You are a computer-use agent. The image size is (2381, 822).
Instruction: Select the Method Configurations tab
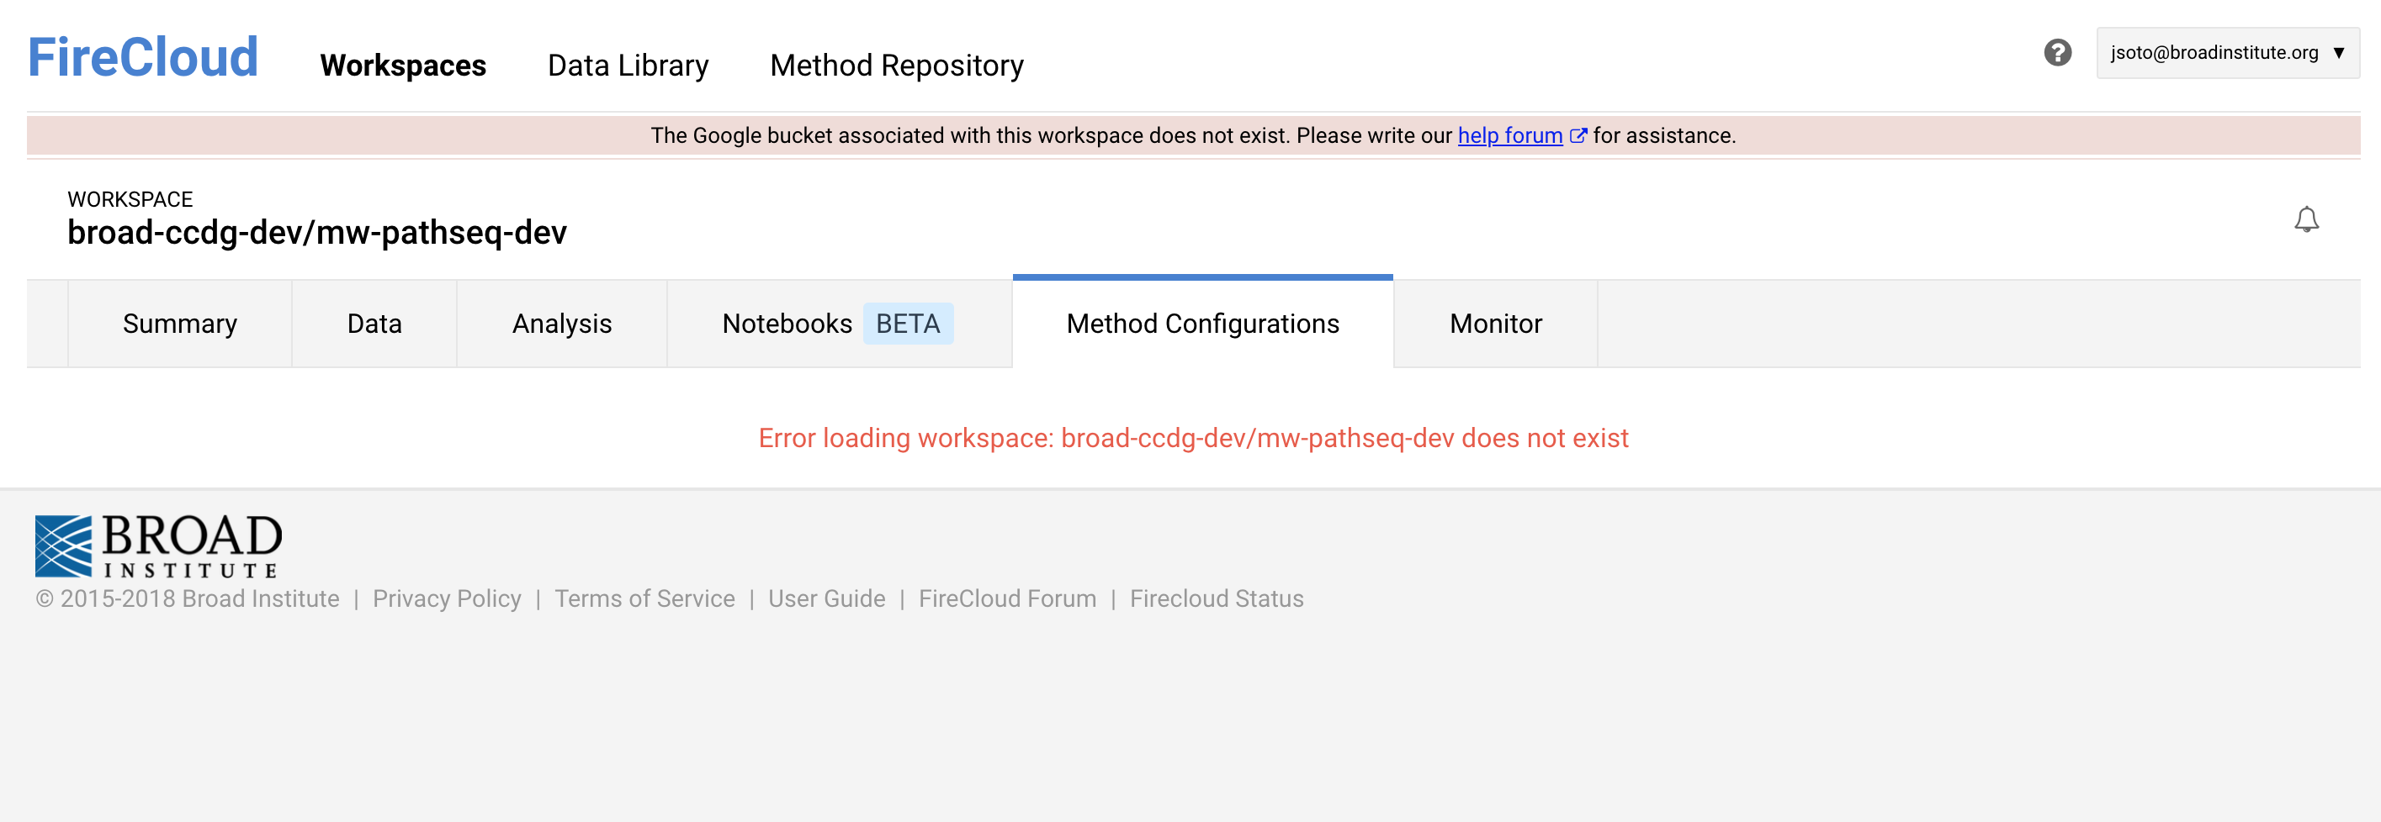[x=1202, y=324]
